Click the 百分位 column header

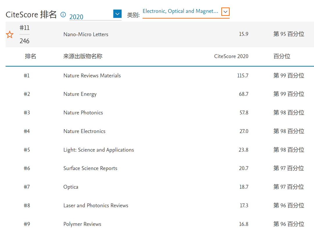click(282, 56)
